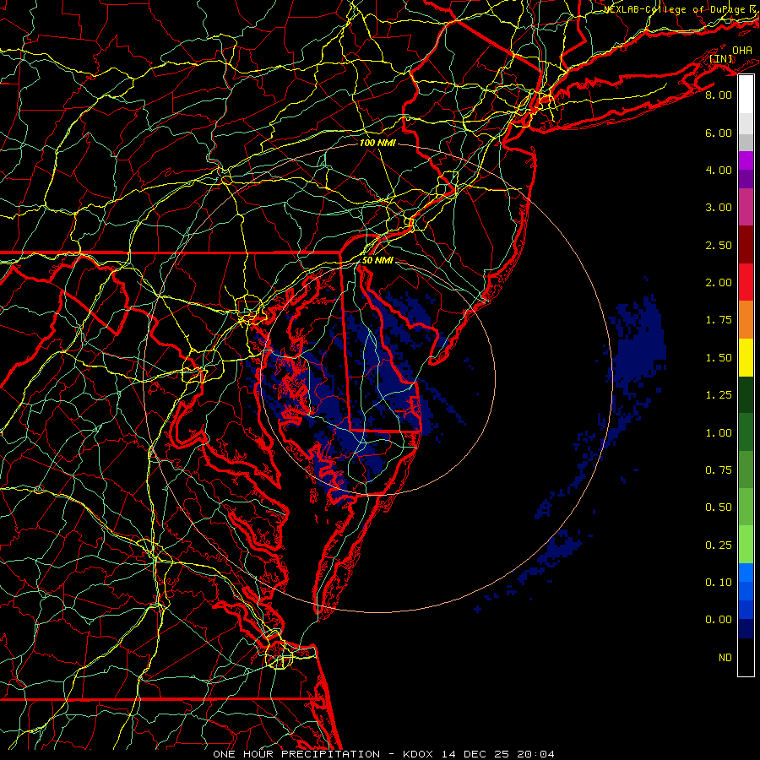Pick the bright red 2.00 legend swatch
This screenshot has width=760, height=760.
746,282
